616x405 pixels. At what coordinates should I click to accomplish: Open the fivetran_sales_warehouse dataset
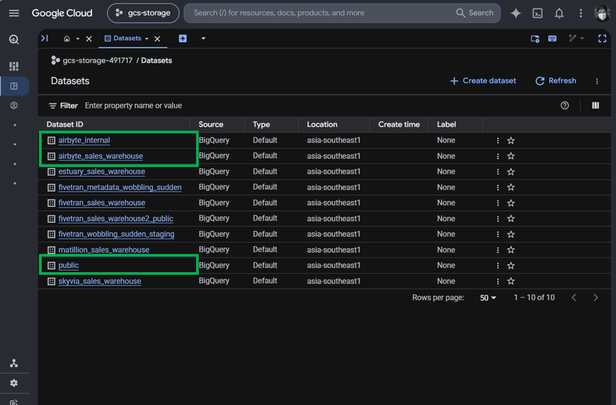[x=101, y=203]
